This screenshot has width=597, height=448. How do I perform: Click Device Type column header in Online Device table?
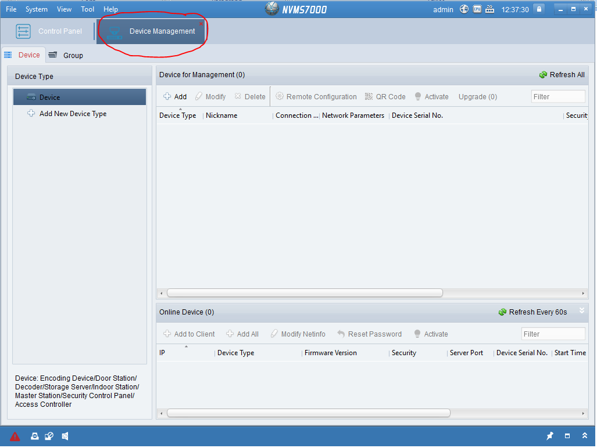(235, 353)
